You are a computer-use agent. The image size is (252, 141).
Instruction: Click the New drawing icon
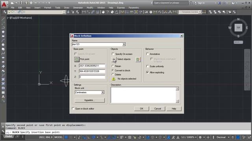12,3
